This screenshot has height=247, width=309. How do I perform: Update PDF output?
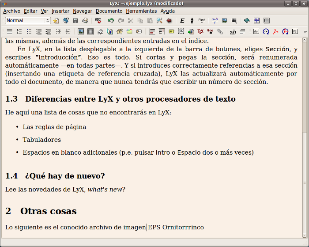tap(285, 31)
